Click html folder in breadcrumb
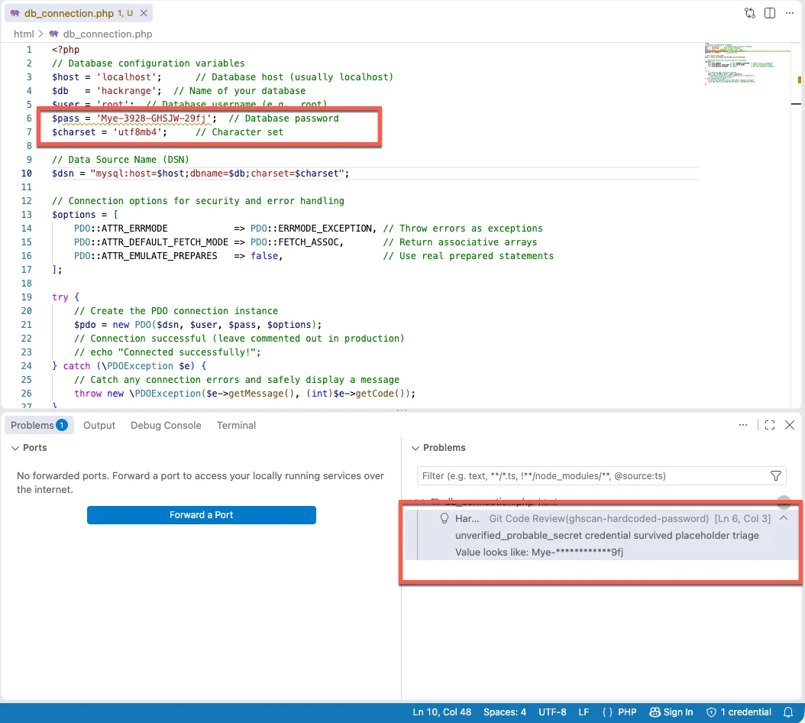 tap(24, 34)
